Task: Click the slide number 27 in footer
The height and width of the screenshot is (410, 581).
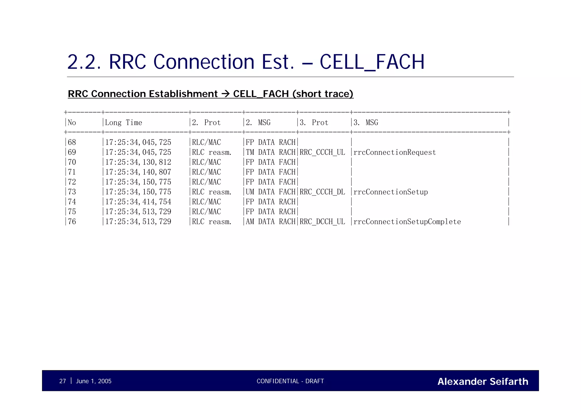Action: 62,381
